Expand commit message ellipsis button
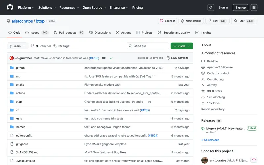 104,58
